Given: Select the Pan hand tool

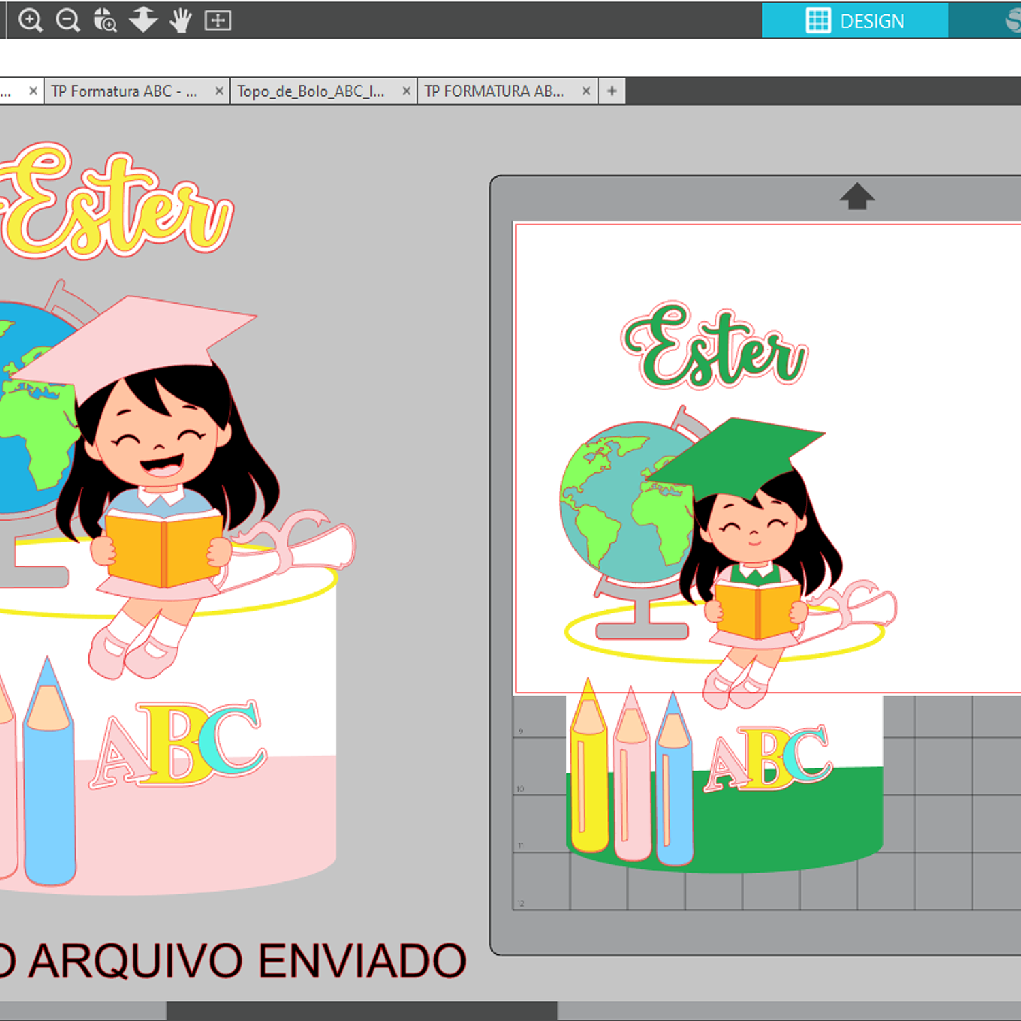Looking at the screenshot, I should click(180, 20).
